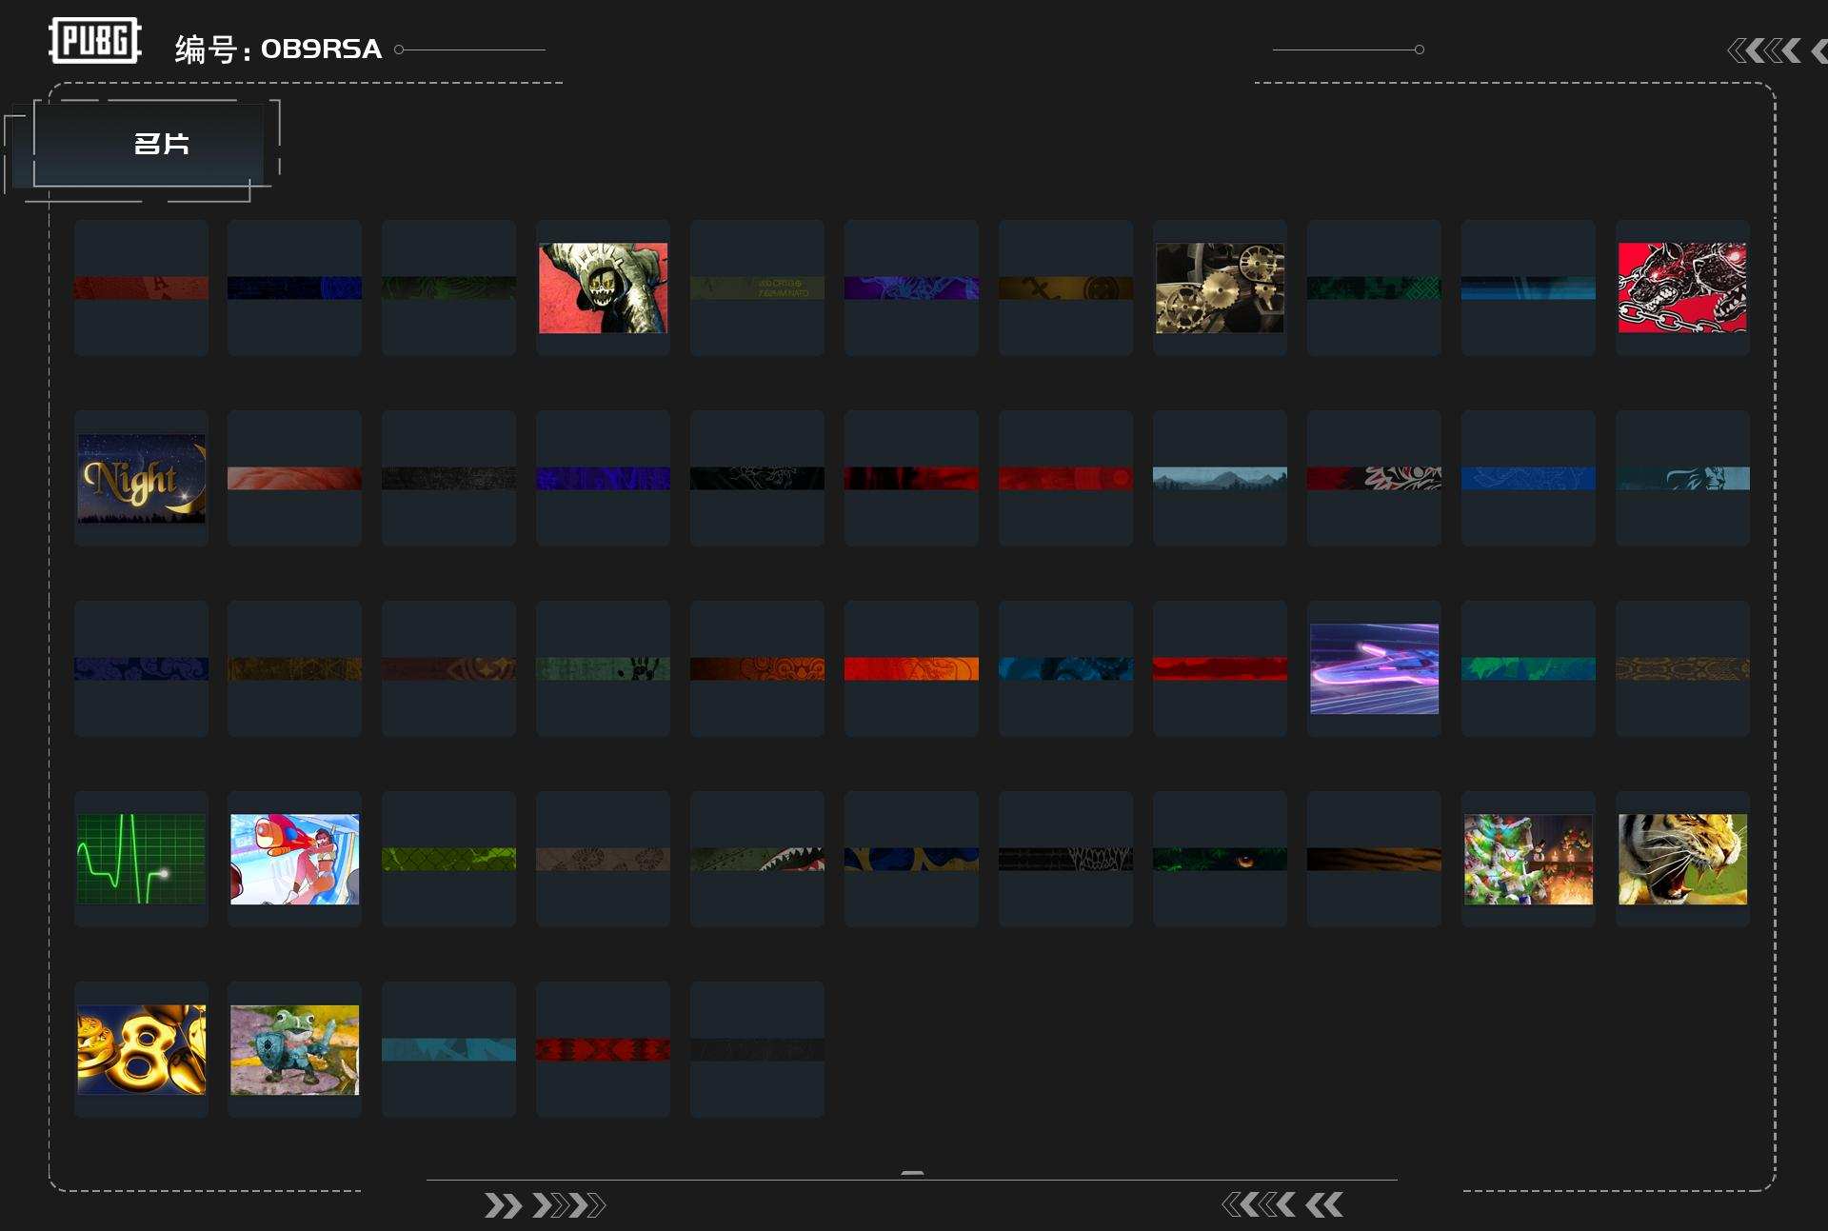
Task: Select the hooded monster nameplate thumbnail
Action: coord(603,288)
